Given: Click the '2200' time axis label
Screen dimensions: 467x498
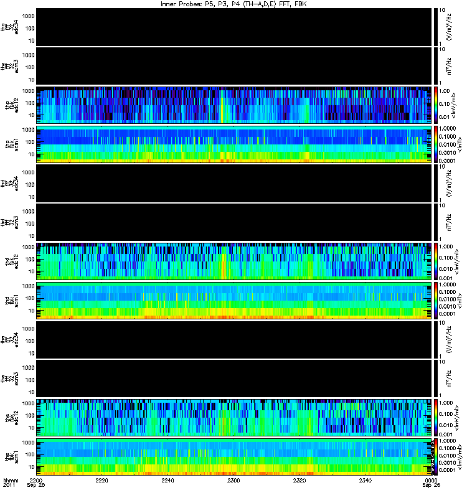Looking at the screenshot, I should pos(36,480).
